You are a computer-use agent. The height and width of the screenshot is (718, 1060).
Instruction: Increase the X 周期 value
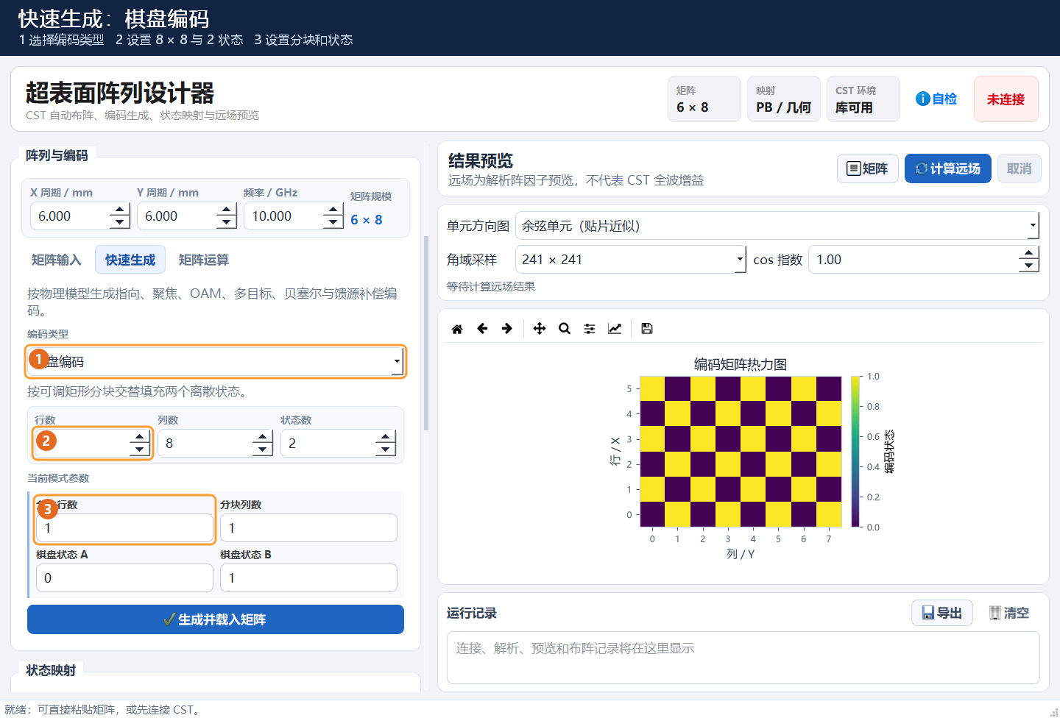[x=120, y=210]
